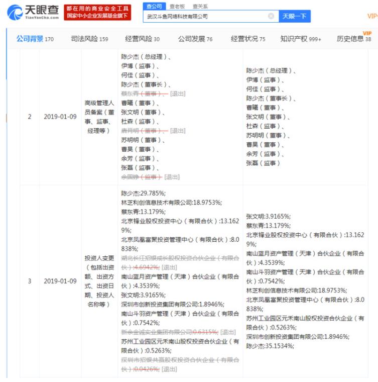The image size is (378, 382).
Task: Click the 天眼一下 search button
Action: point(295,16)
